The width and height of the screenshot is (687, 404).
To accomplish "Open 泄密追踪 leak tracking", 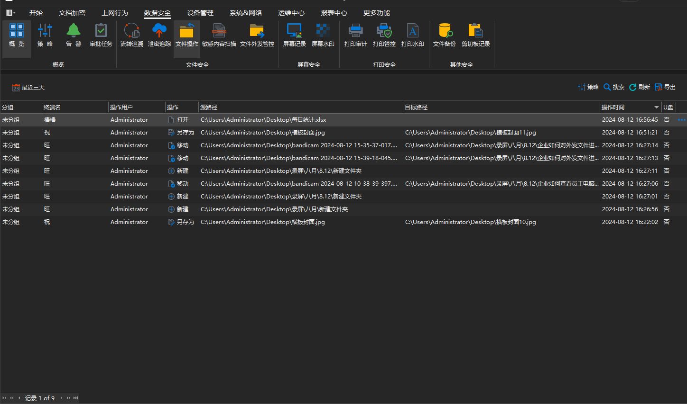I will 159,36.
